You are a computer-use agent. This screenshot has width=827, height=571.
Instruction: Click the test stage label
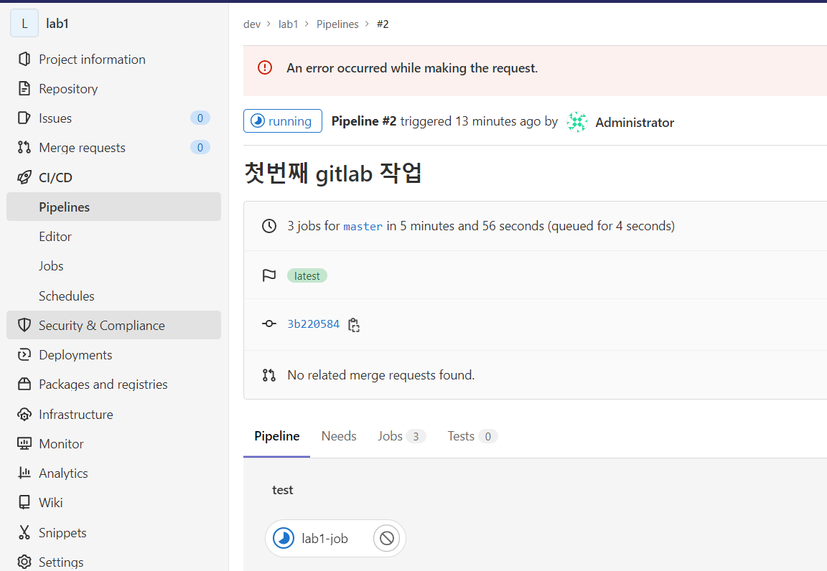coord(282,490)
